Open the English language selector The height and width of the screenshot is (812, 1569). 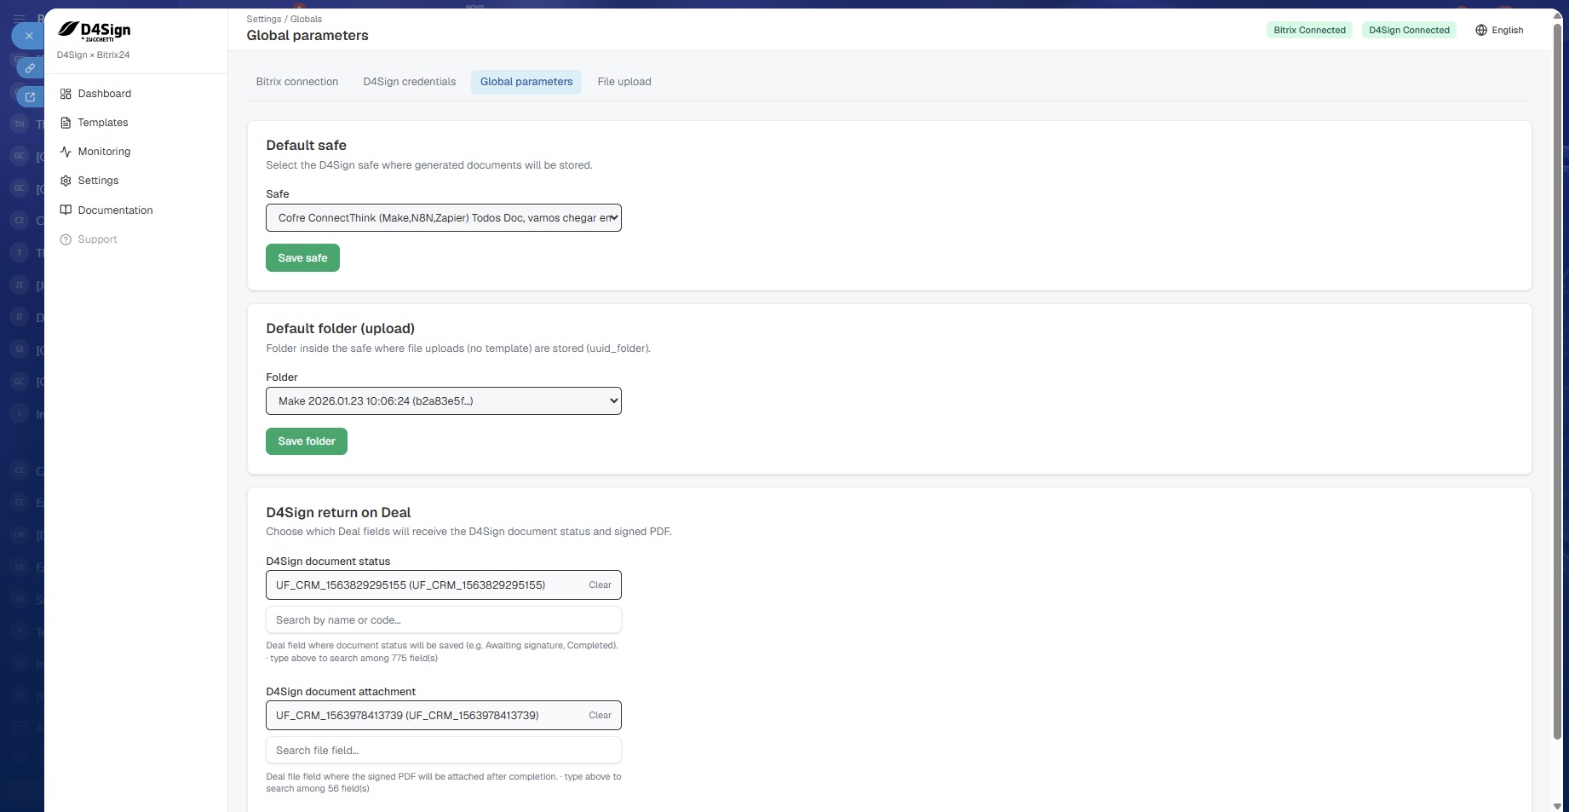coord(1499,30)
